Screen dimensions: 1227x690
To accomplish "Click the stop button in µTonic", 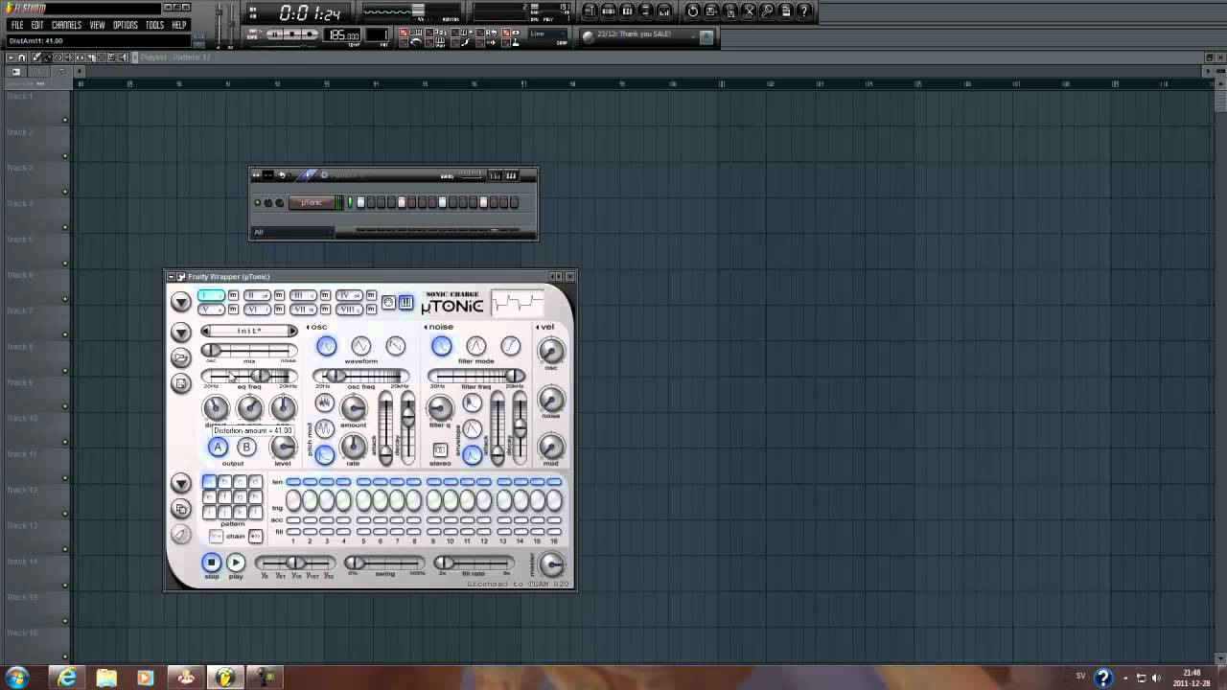I will pos(212,563).
